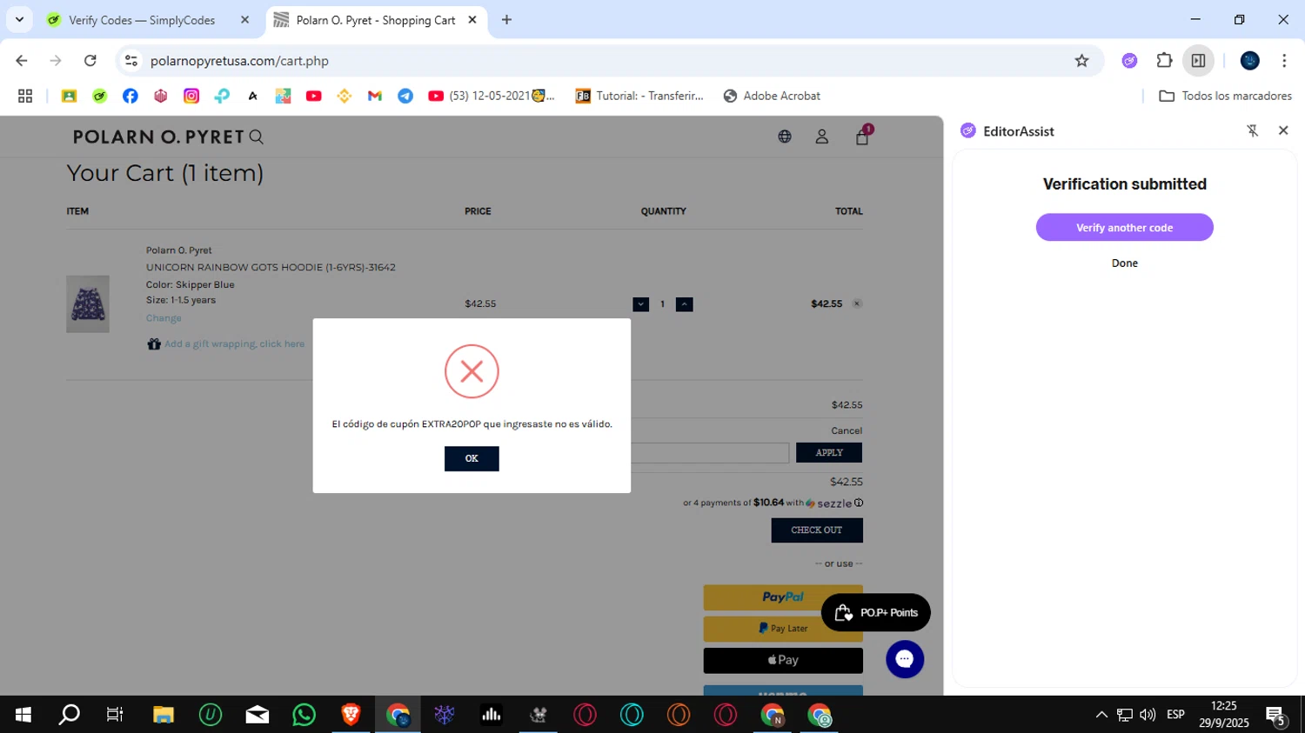Viewport: 1305px width, 733px height.
Task: Click Change link for hoodie options
Action: pyautogui.click(x=164, y=318)
